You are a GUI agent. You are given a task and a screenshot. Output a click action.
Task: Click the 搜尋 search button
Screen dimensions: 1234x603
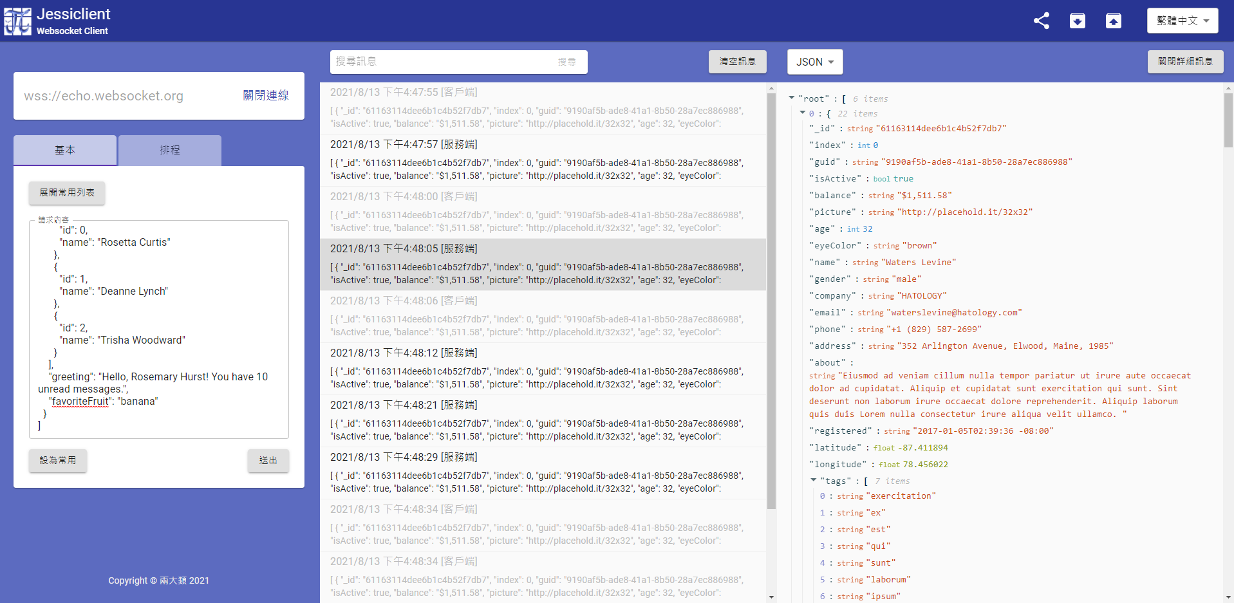click(x=567, y=62)
